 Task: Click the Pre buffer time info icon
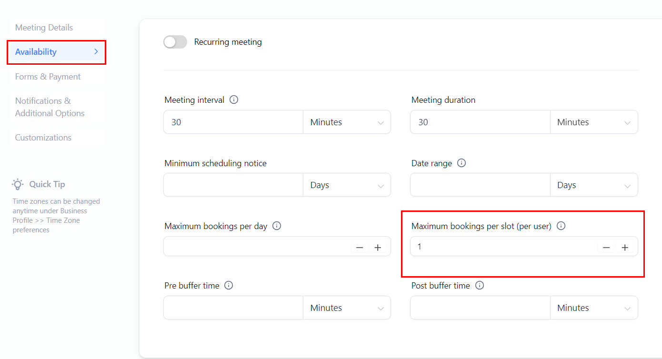tap(229, 286)
